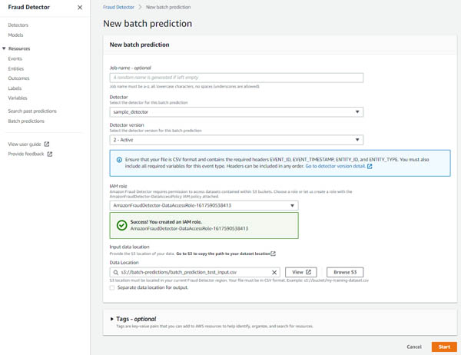
Task: Open the IAM role dropdown
Action: (x=204, y=205)
